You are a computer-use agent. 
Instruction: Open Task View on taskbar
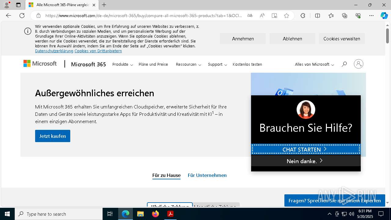[x=110, y=214]
